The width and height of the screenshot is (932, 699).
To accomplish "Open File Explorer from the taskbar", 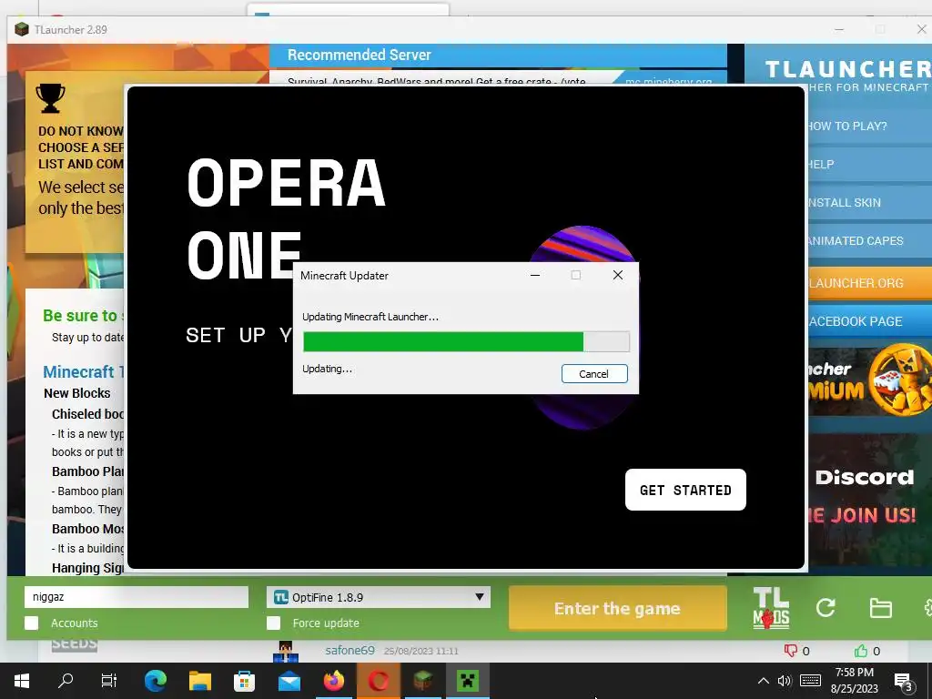I will coord(200,681).
